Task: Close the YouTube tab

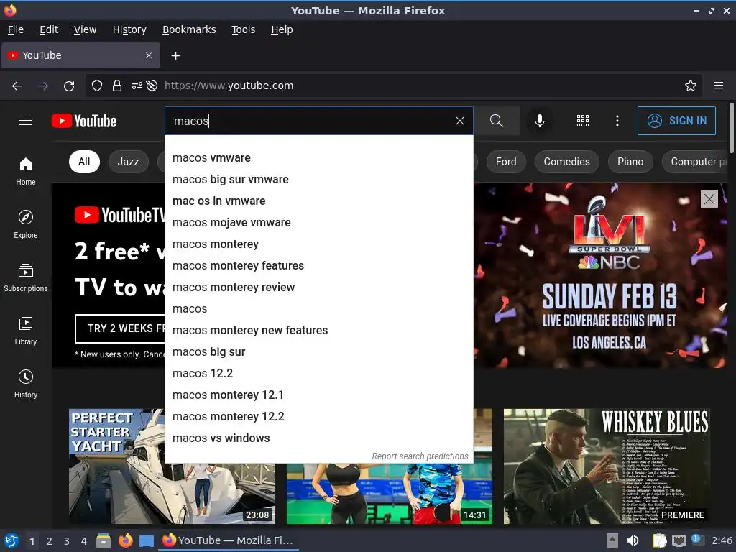Action: tap(149, 55)
